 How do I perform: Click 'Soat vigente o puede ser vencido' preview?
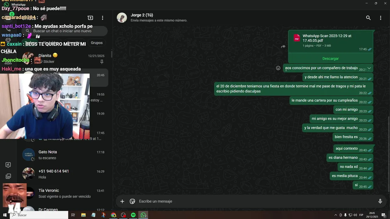65,196
